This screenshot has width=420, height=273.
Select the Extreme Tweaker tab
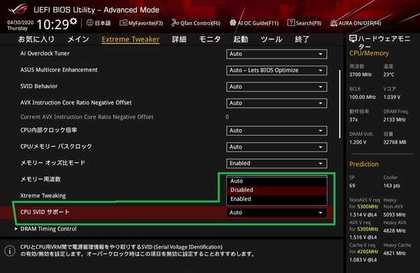pos(130,39)
